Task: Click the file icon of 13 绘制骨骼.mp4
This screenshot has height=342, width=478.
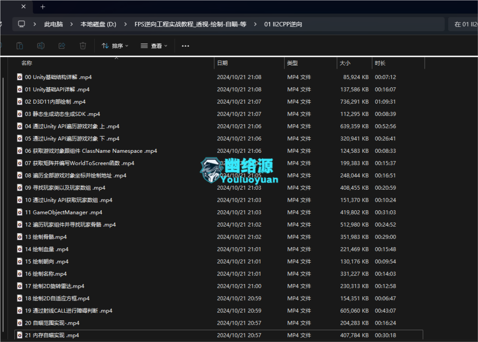Action: [20, 237]
